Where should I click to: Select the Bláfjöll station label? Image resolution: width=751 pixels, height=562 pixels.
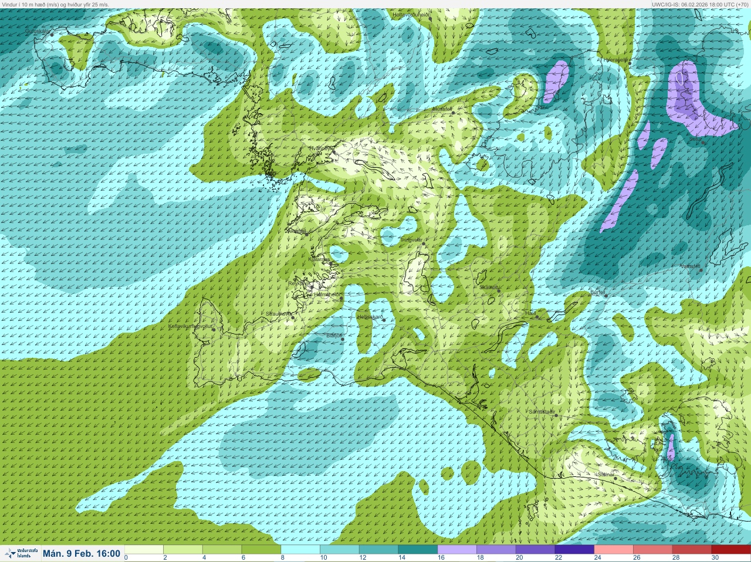[333, 336]
